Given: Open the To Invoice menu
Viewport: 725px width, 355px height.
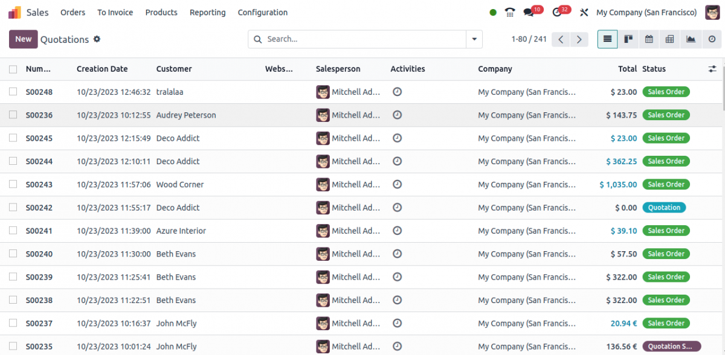Looking at the screenshot, I should 115,12.
